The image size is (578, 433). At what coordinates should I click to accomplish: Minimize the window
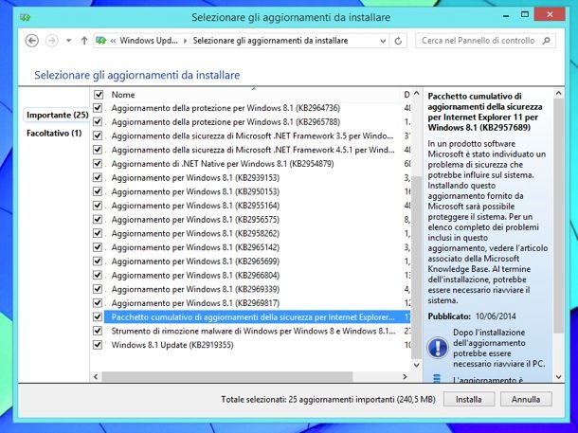tap(507, 15)
